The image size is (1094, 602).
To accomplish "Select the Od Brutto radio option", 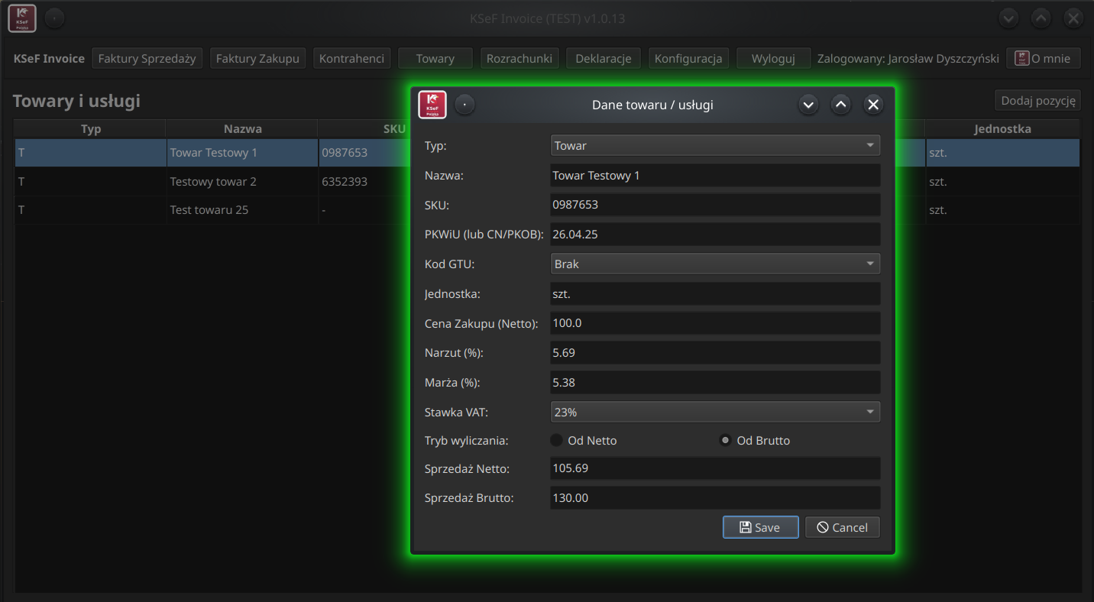I will coord(726,441).
